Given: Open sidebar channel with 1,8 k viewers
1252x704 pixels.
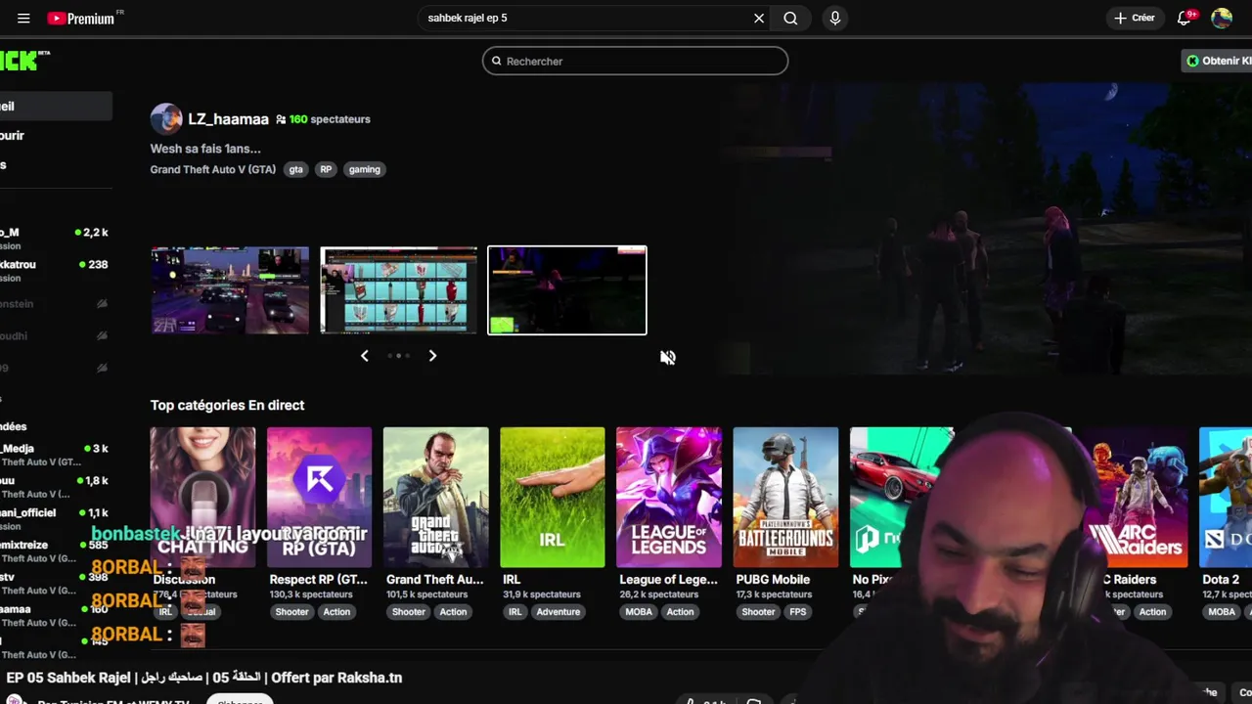Looking at the screenshot, I should tap(56, 487).
